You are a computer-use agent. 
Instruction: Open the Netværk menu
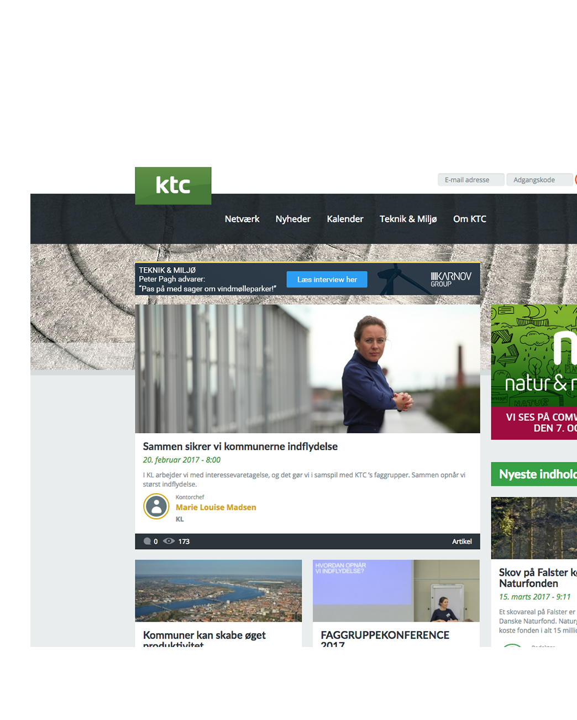click(x=242, y=219)
